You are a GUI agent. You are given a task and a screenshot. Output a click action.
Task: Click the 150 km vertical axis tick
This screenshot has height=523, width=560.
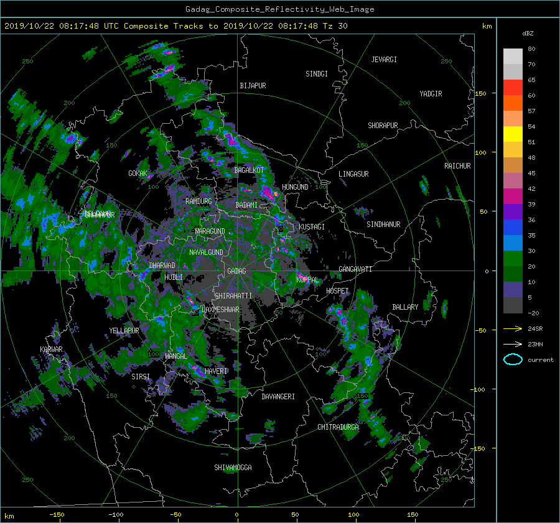coord(481,93)
